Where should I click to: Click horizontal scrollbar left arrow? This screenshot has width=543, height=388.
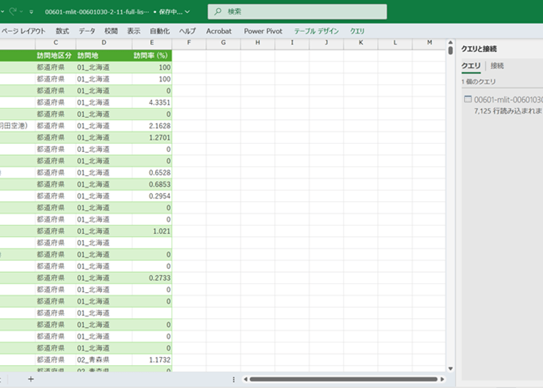pos(246,379)
